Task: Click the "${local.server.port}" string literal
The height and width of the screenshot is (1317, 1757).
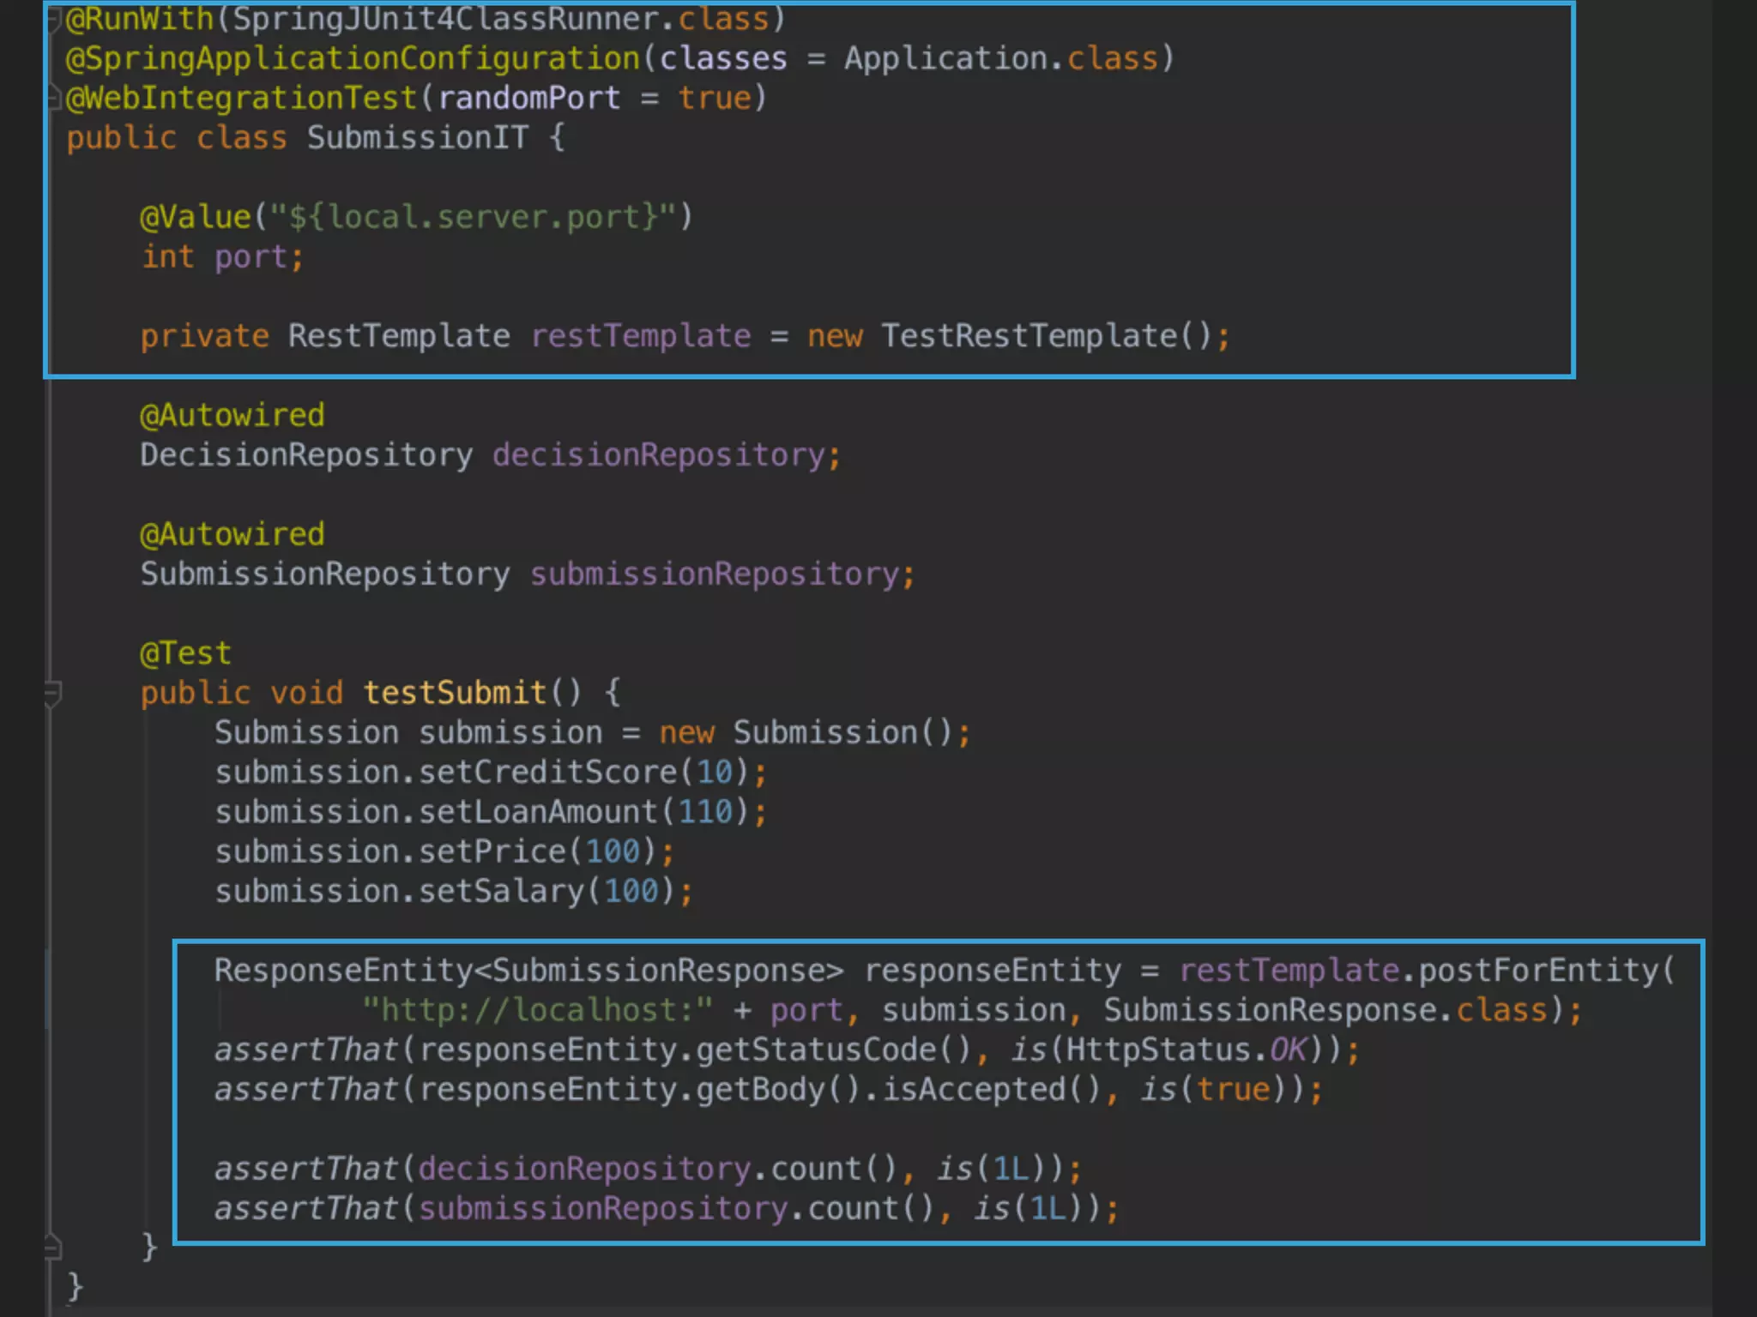Action: (x=473, y=218)
